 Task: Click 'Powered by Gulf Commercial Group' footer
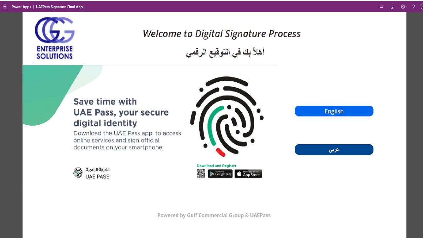[214, 215]
